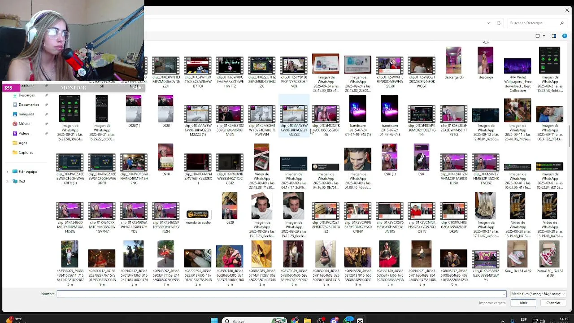Toggle the preview pane icon
574x323 pixels.
[x=554, y=36]
